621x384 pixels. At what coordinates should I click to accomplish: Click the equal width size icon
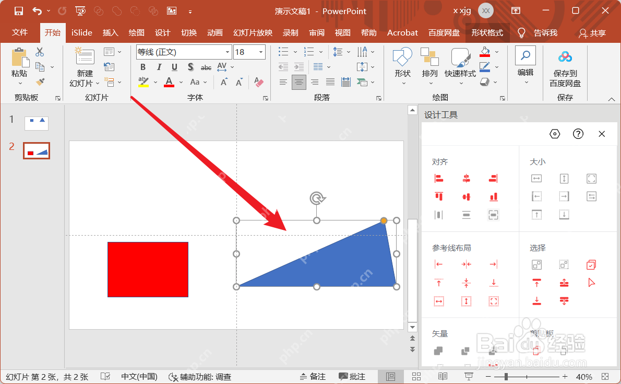(x=536, y=179)
